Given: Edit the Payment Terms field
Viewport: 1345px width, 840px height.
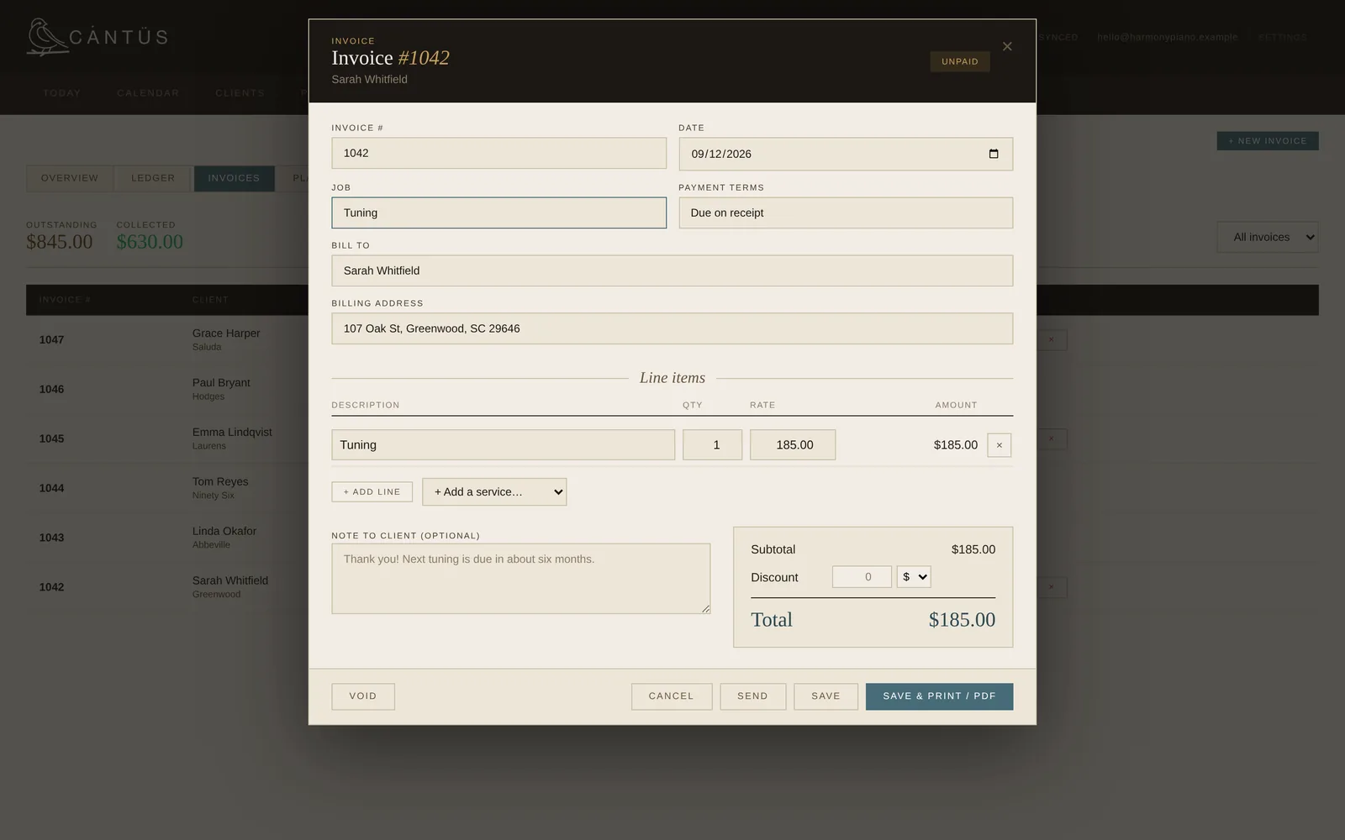Looking at the screenshot, I should point(846,213).
